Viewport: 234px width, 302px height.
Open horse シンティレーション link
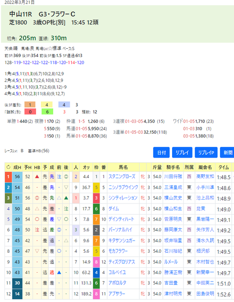123,198
